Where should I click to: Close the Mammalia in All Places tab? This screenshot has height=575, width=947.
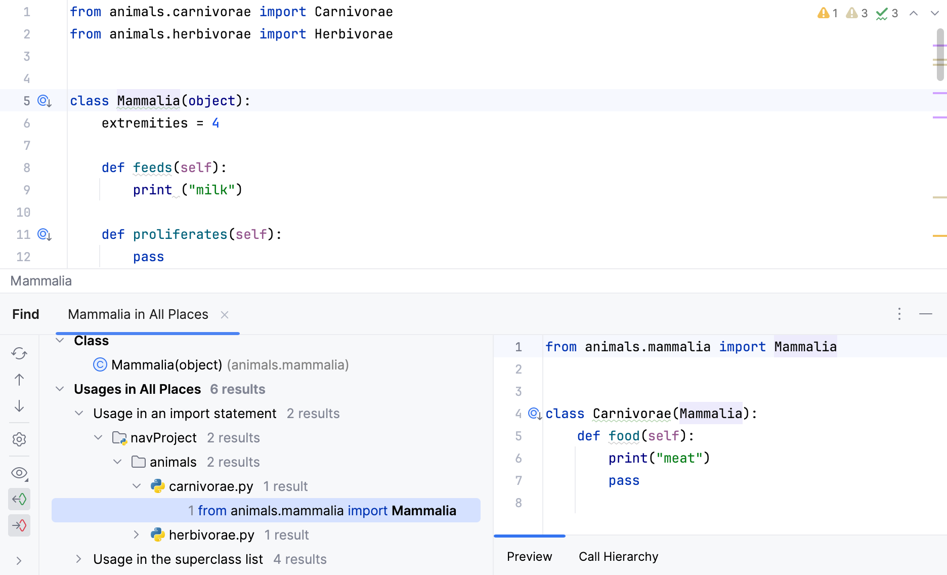(224, 314)
